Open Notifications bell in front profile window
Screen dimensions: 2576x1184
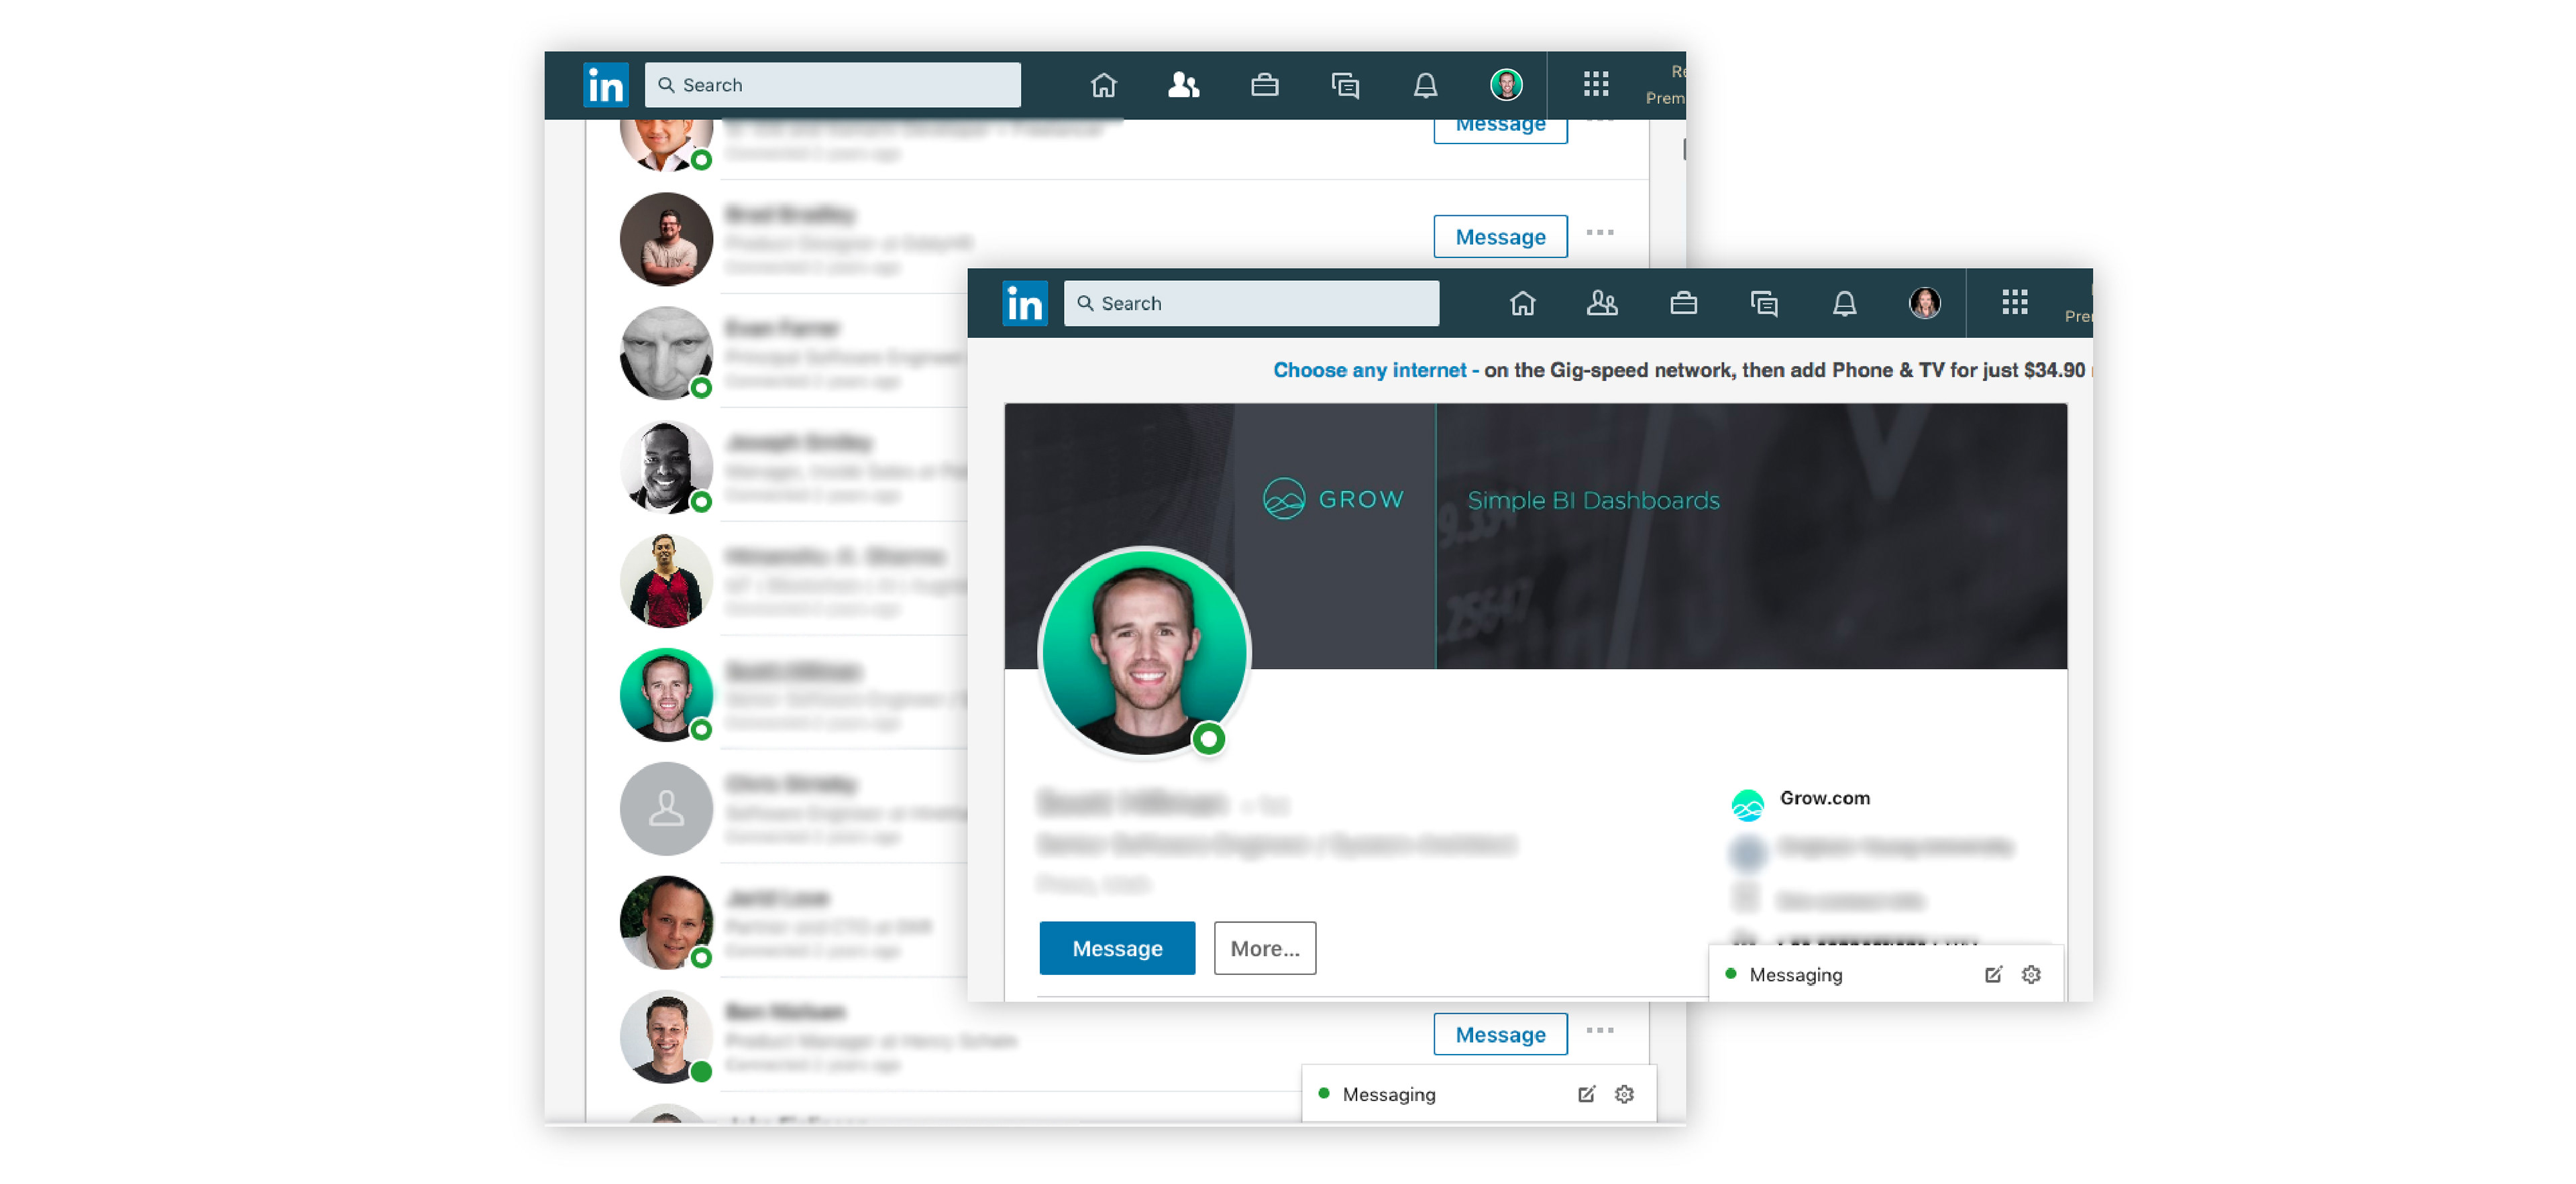[1844, 303]
